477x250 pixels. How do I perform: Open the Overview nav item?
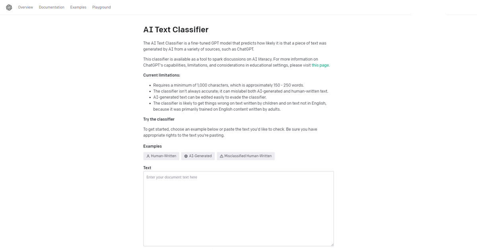(25, 8)
